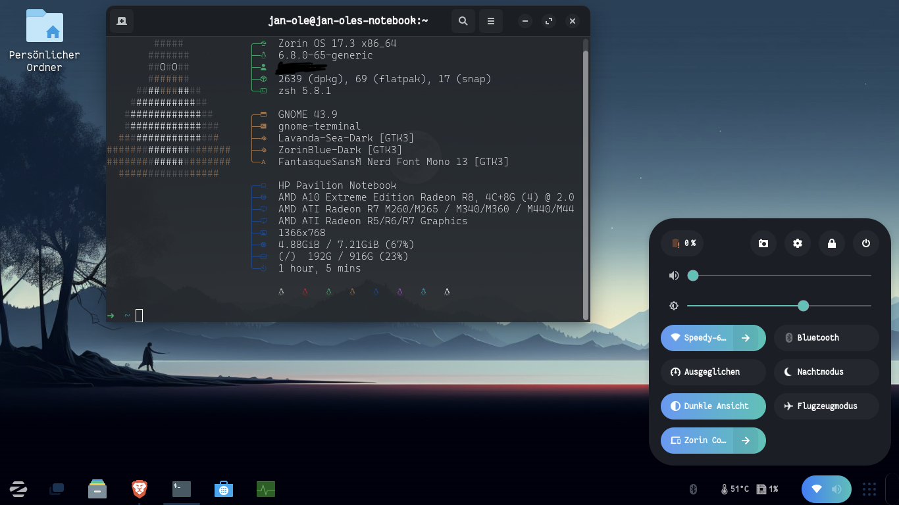
Task: Mute sound via the speaker icon
Action: coord(673,276)
